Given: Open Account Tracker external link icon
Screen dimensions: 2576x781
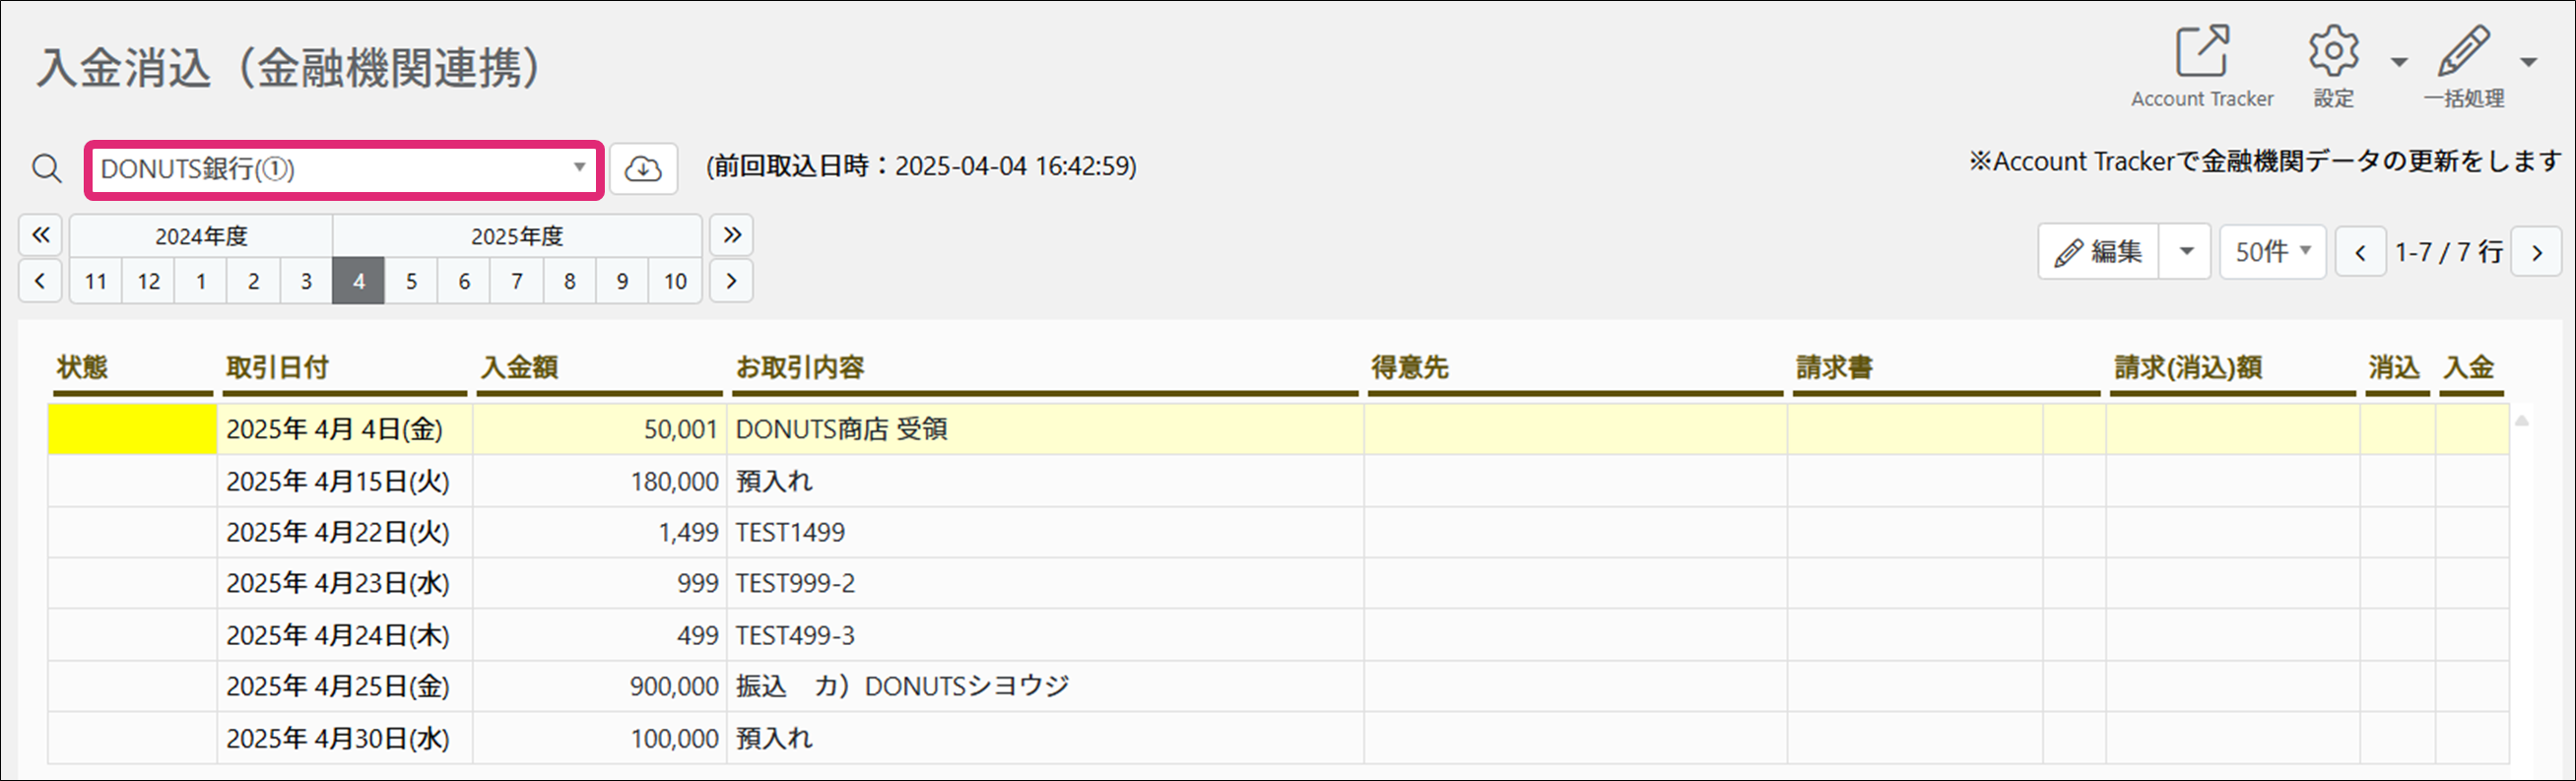Looking at the screenshot, I should click(x=2202, y=52).
